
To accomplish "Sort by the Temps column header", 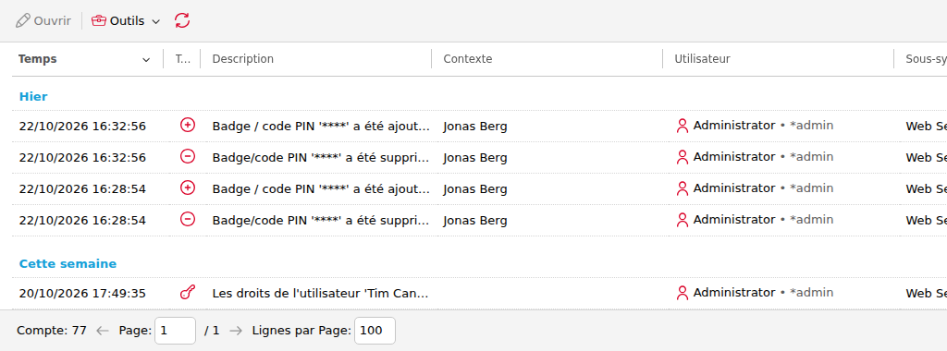I will click(x=37, y=59).
